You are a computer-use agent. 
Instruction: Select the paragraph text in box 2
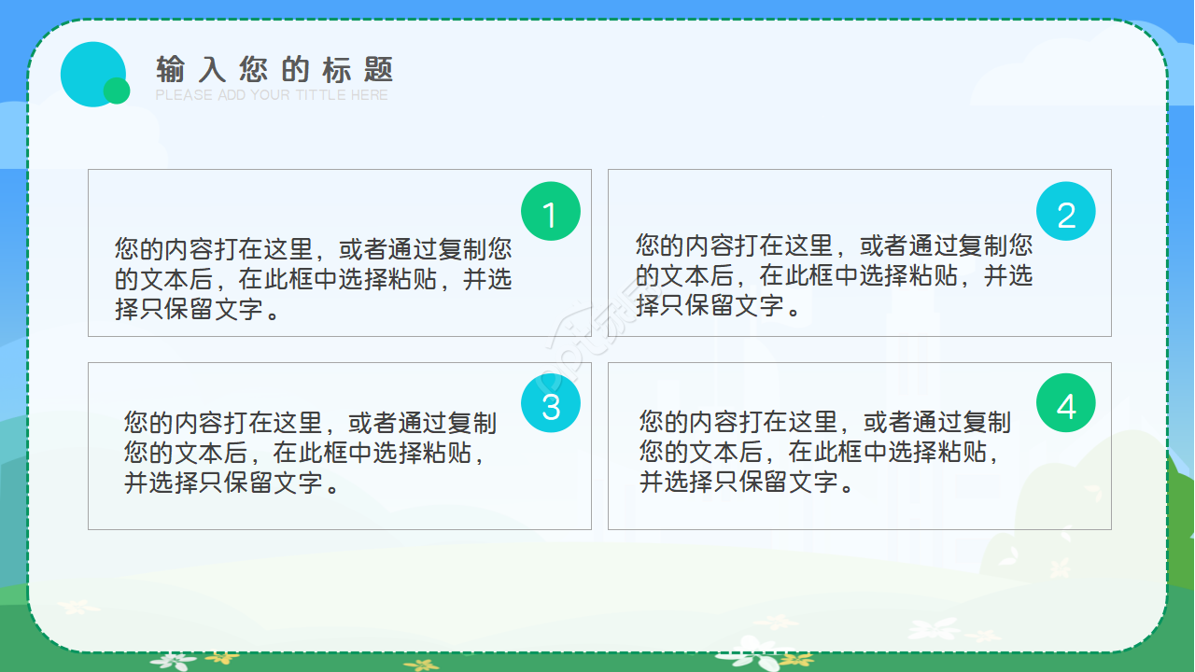[835, 275]
